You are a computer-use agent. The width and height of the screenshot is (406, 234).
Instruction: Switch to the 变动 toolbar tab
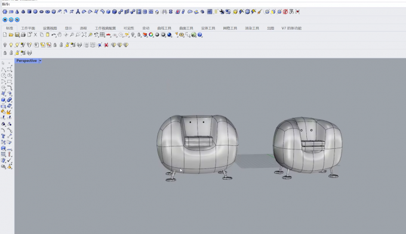pyautogui.click(x=146, y=28)
